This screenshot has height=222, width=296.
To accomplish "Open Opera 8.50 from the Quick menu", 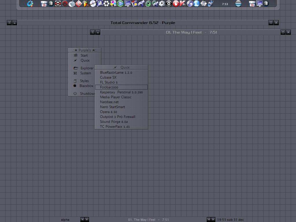I will click(121, 112).
